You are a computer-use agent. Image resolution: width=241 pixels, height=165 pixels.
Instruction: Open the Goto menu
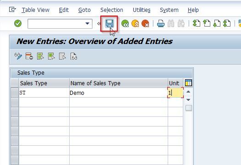click(84, 10)
